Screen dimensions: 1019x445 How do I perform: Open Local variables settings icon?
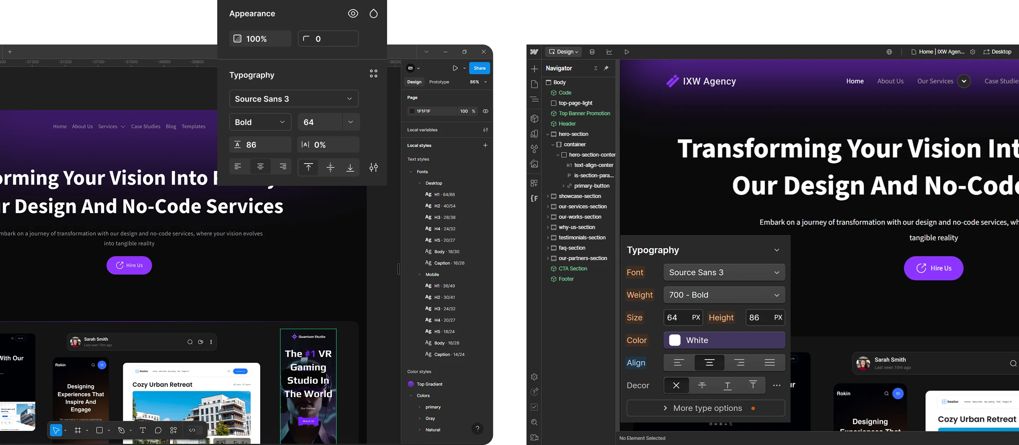point(485,130)
